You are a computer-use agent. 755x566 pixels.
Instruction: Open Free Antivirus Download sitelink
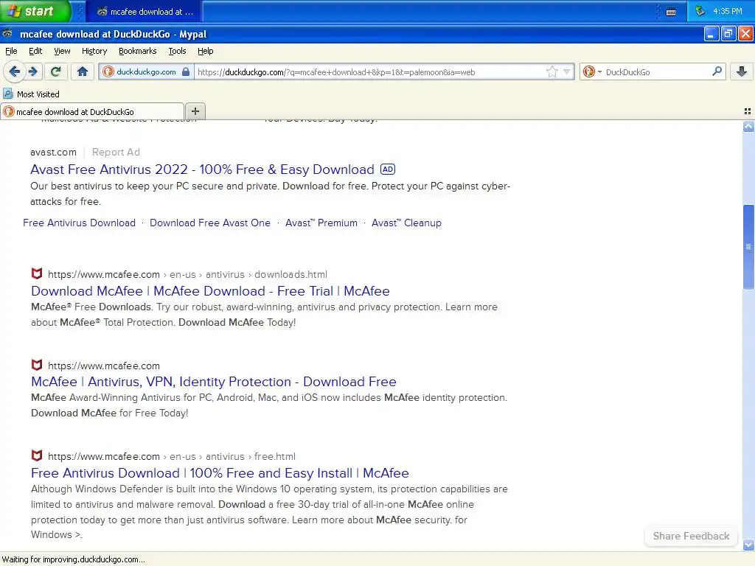coord(80,223)
